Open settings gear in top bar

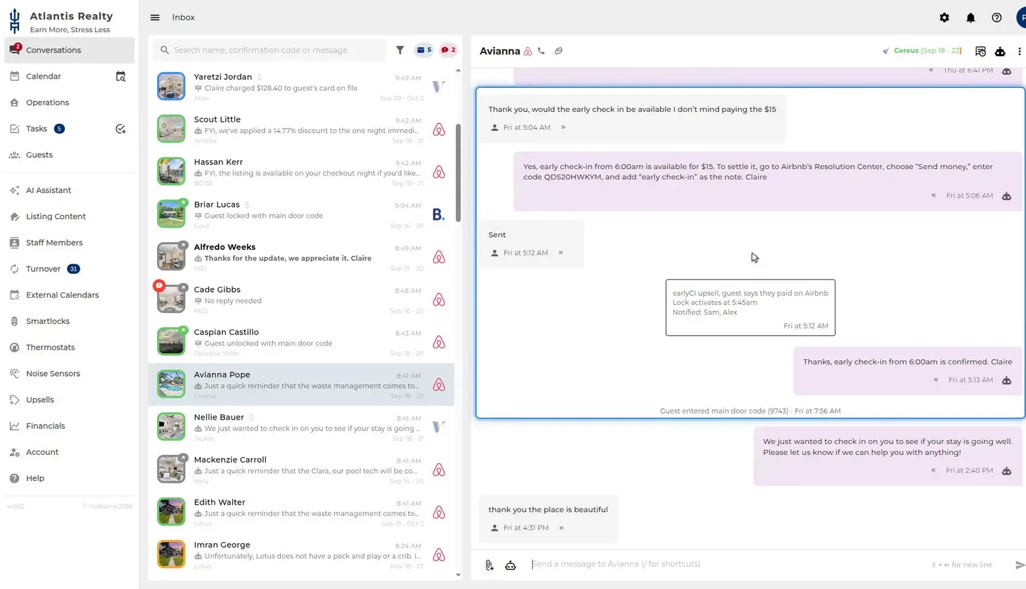tap(944, 18)
